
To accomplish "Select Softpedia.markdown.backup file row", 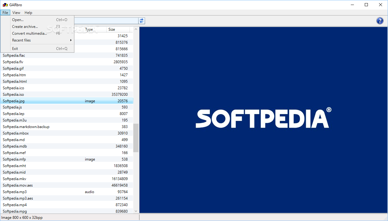I will 67,127.
